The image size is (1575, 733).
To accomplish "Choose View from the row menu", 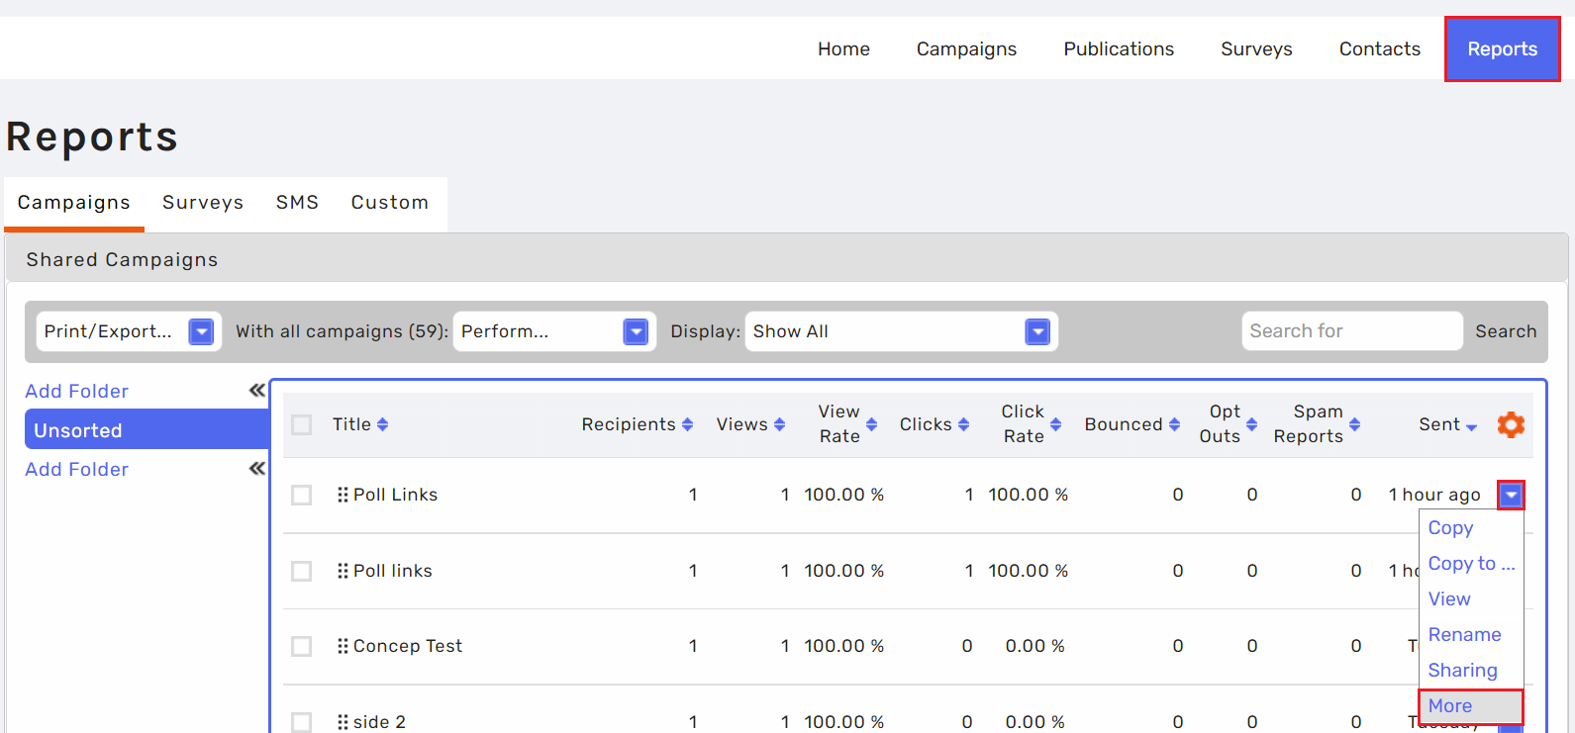I will [x=1449, y=599].
